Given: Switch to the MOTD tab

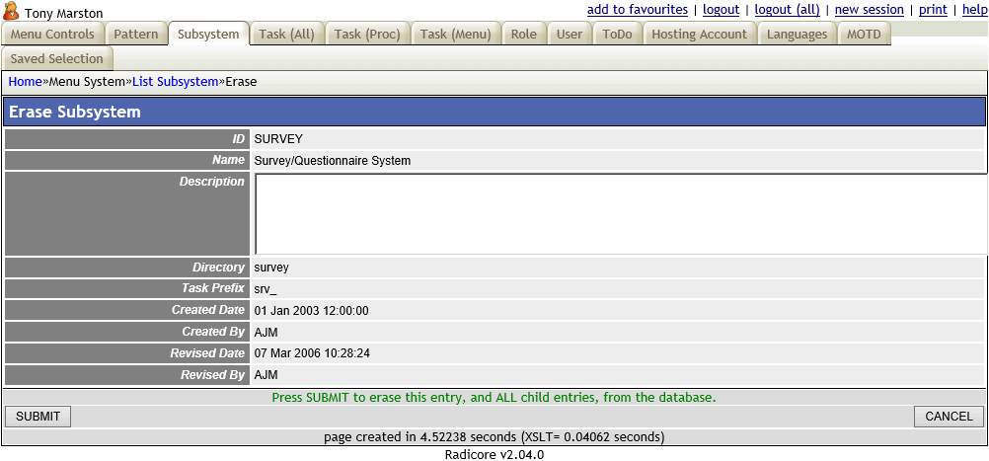Looking at the screenshot, I should 865,35.
